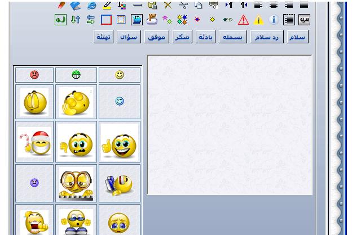
Task: Click the سلام greeting button
Action: point(297,37)
